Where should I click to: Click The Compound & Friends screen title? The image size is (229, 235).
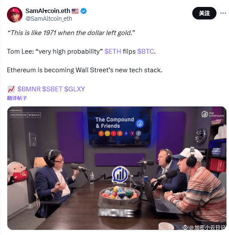[114, 122]
